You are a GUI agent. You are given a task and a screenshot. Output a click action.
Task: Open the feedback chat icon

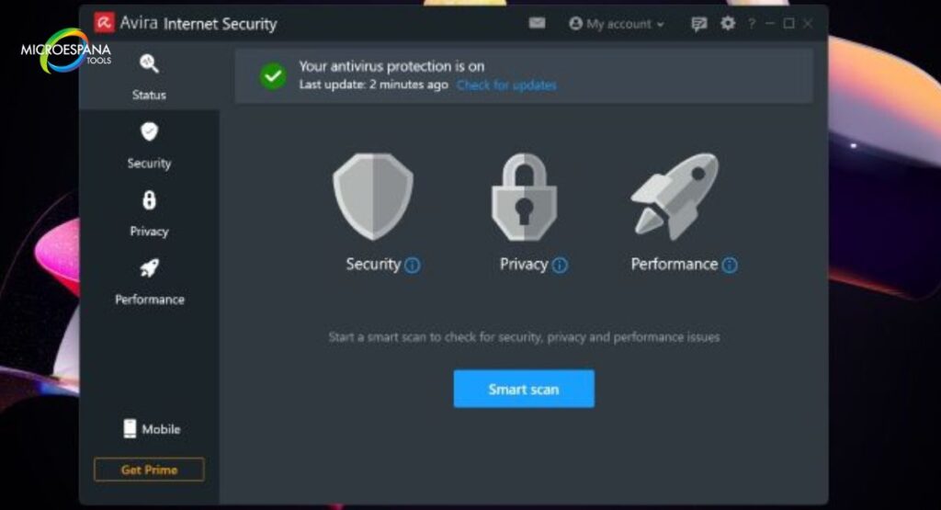point(699,24)
